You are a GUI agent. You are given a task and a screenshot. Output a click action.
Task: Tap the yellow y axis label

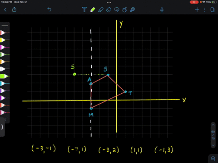tap(121, 24)
